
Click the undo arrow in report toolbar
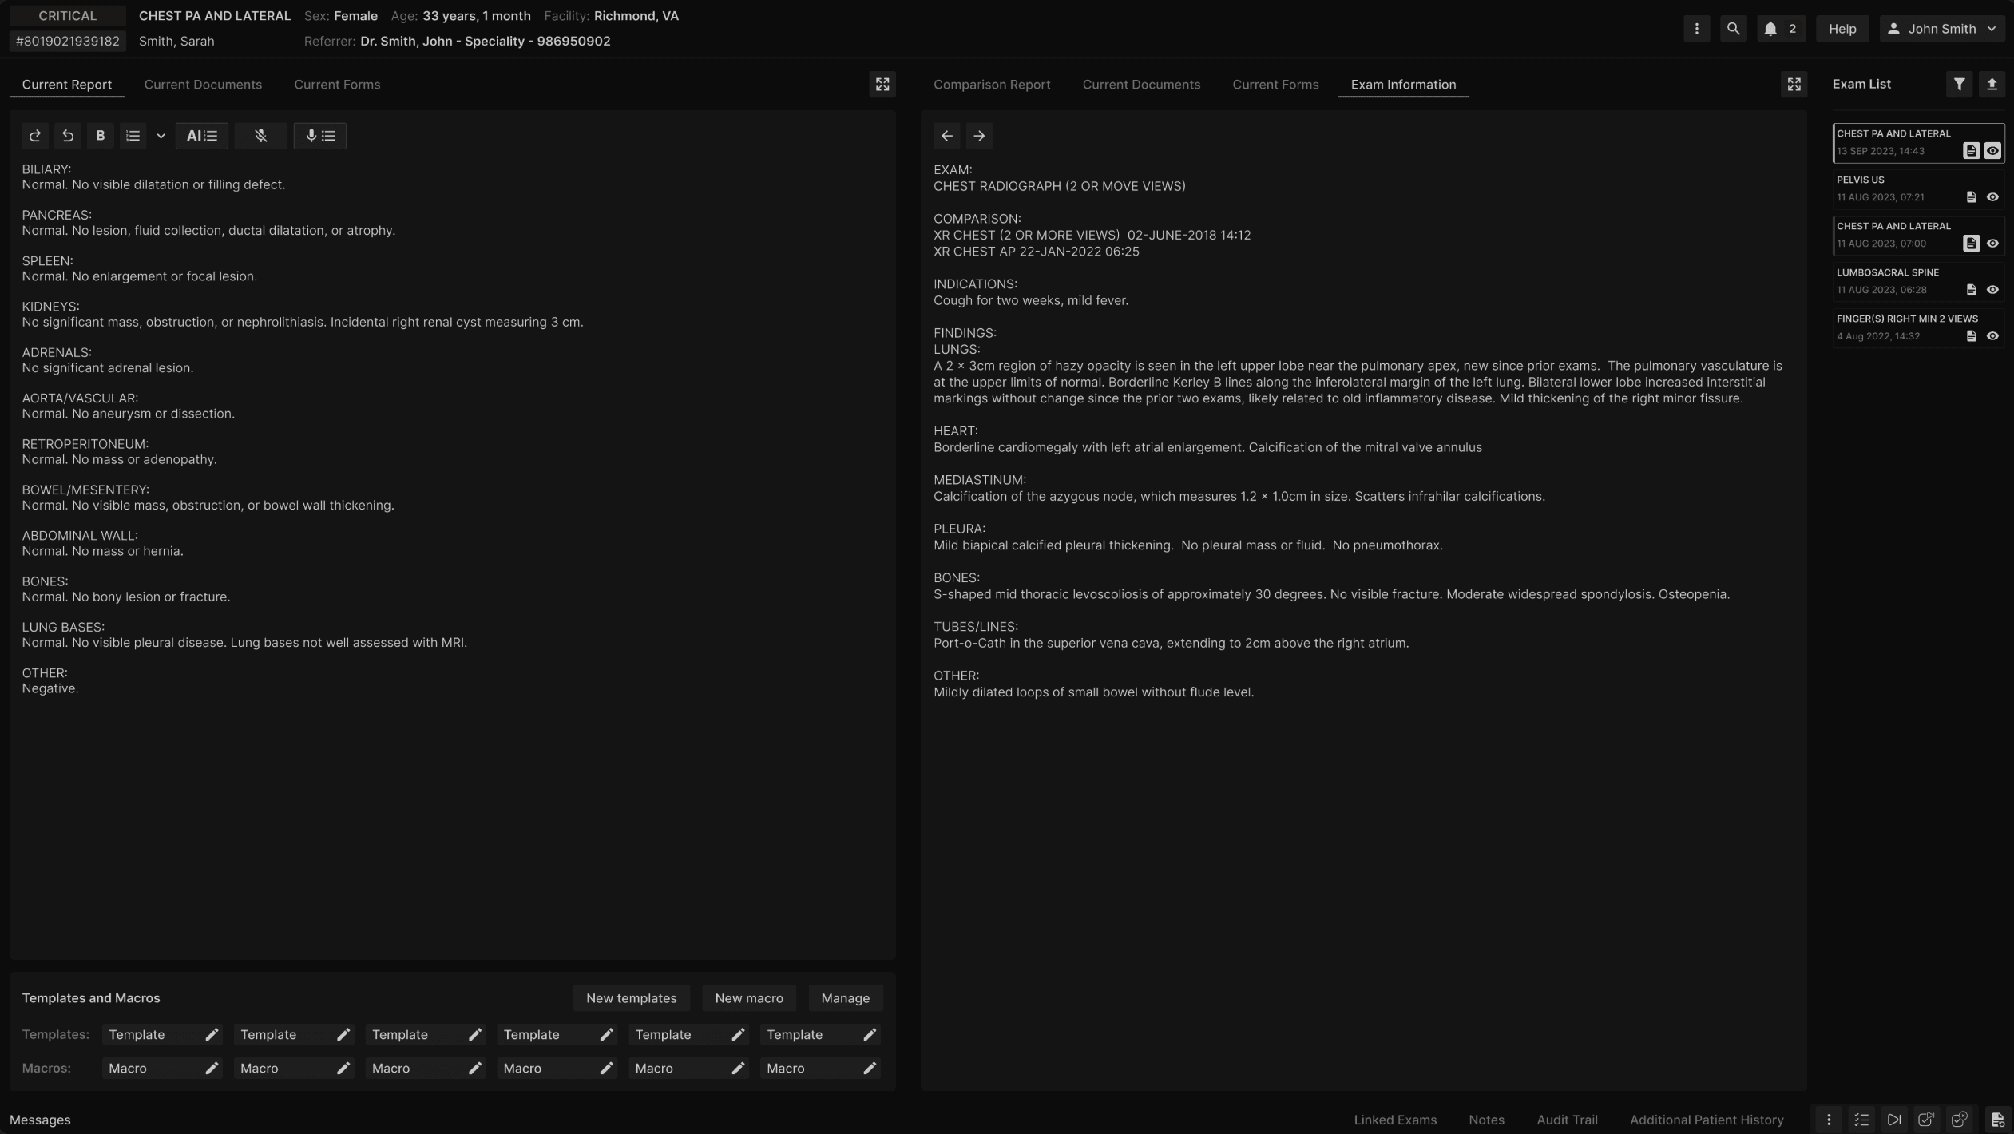pyautogui.click(x=68, y=136)
